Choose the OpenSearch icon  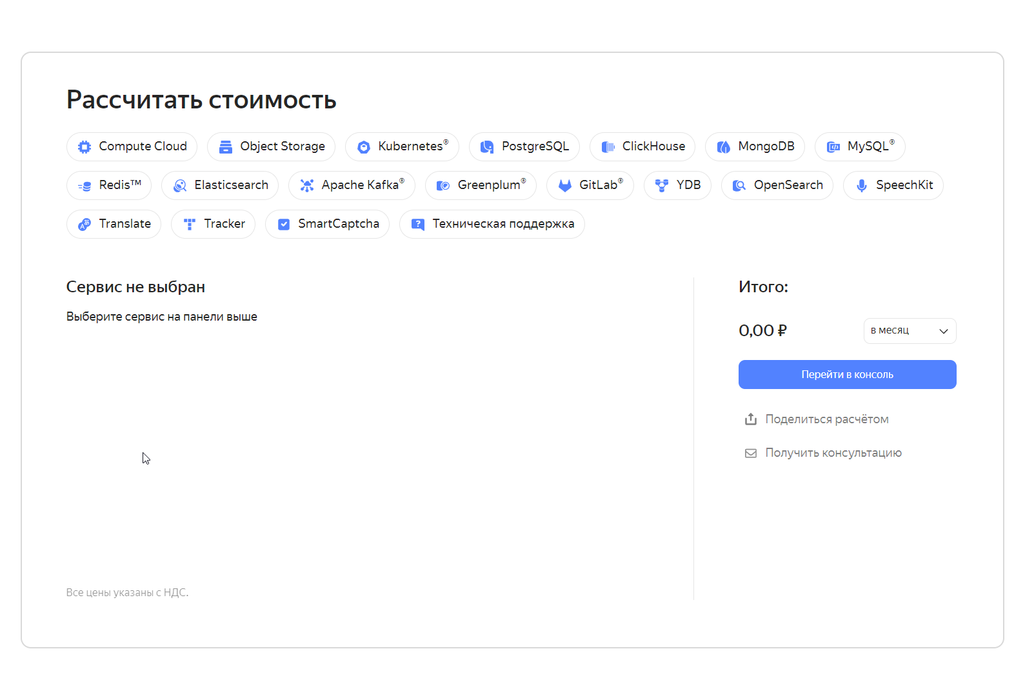pyautogui.click(x=739, y=186)
